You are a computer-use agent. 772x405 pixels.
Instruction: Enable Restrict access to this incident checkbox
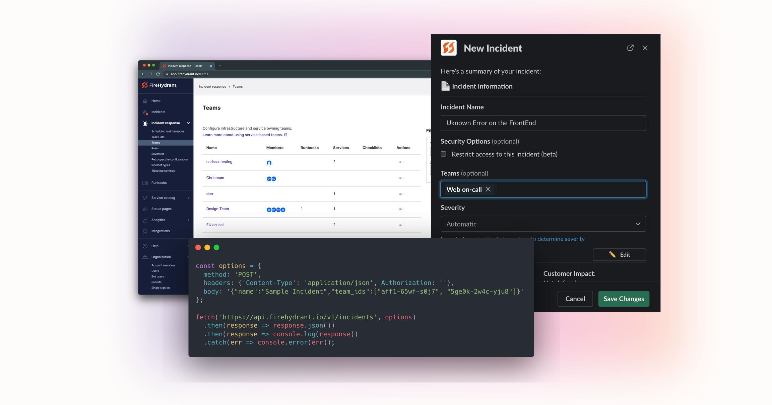[x=443, y=154]
